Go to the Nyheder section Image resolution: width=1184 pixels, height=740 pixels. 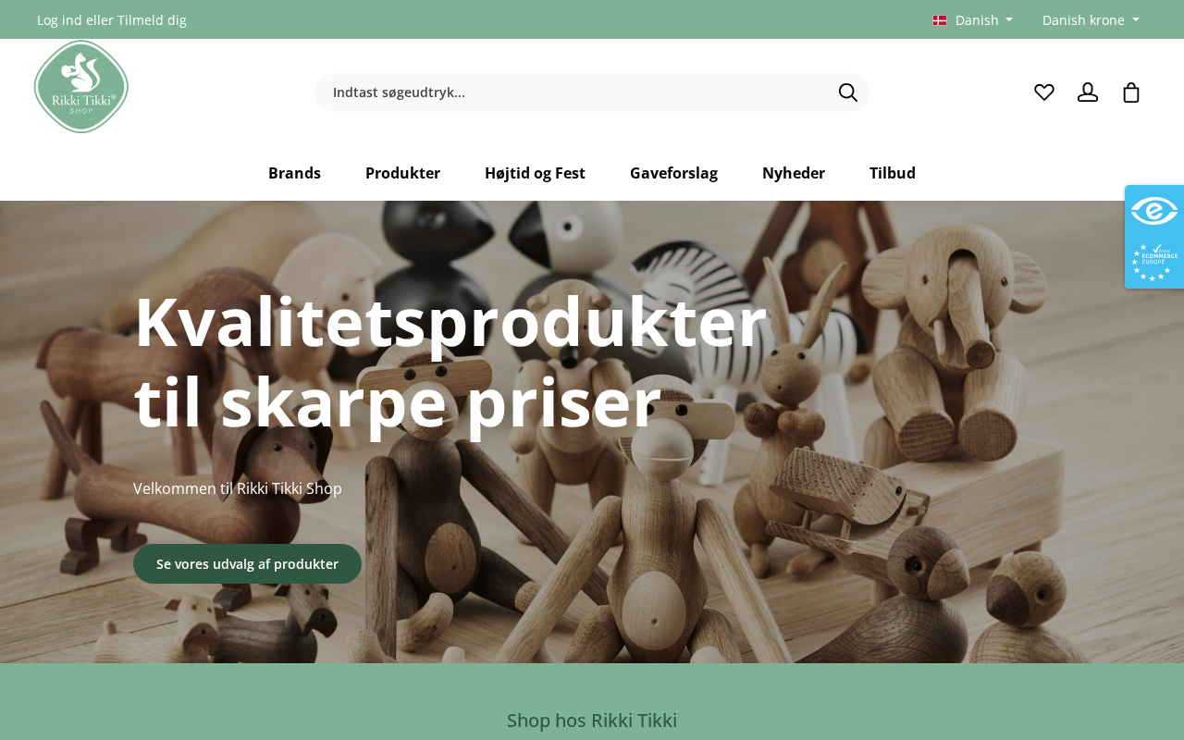click(794, 173)
